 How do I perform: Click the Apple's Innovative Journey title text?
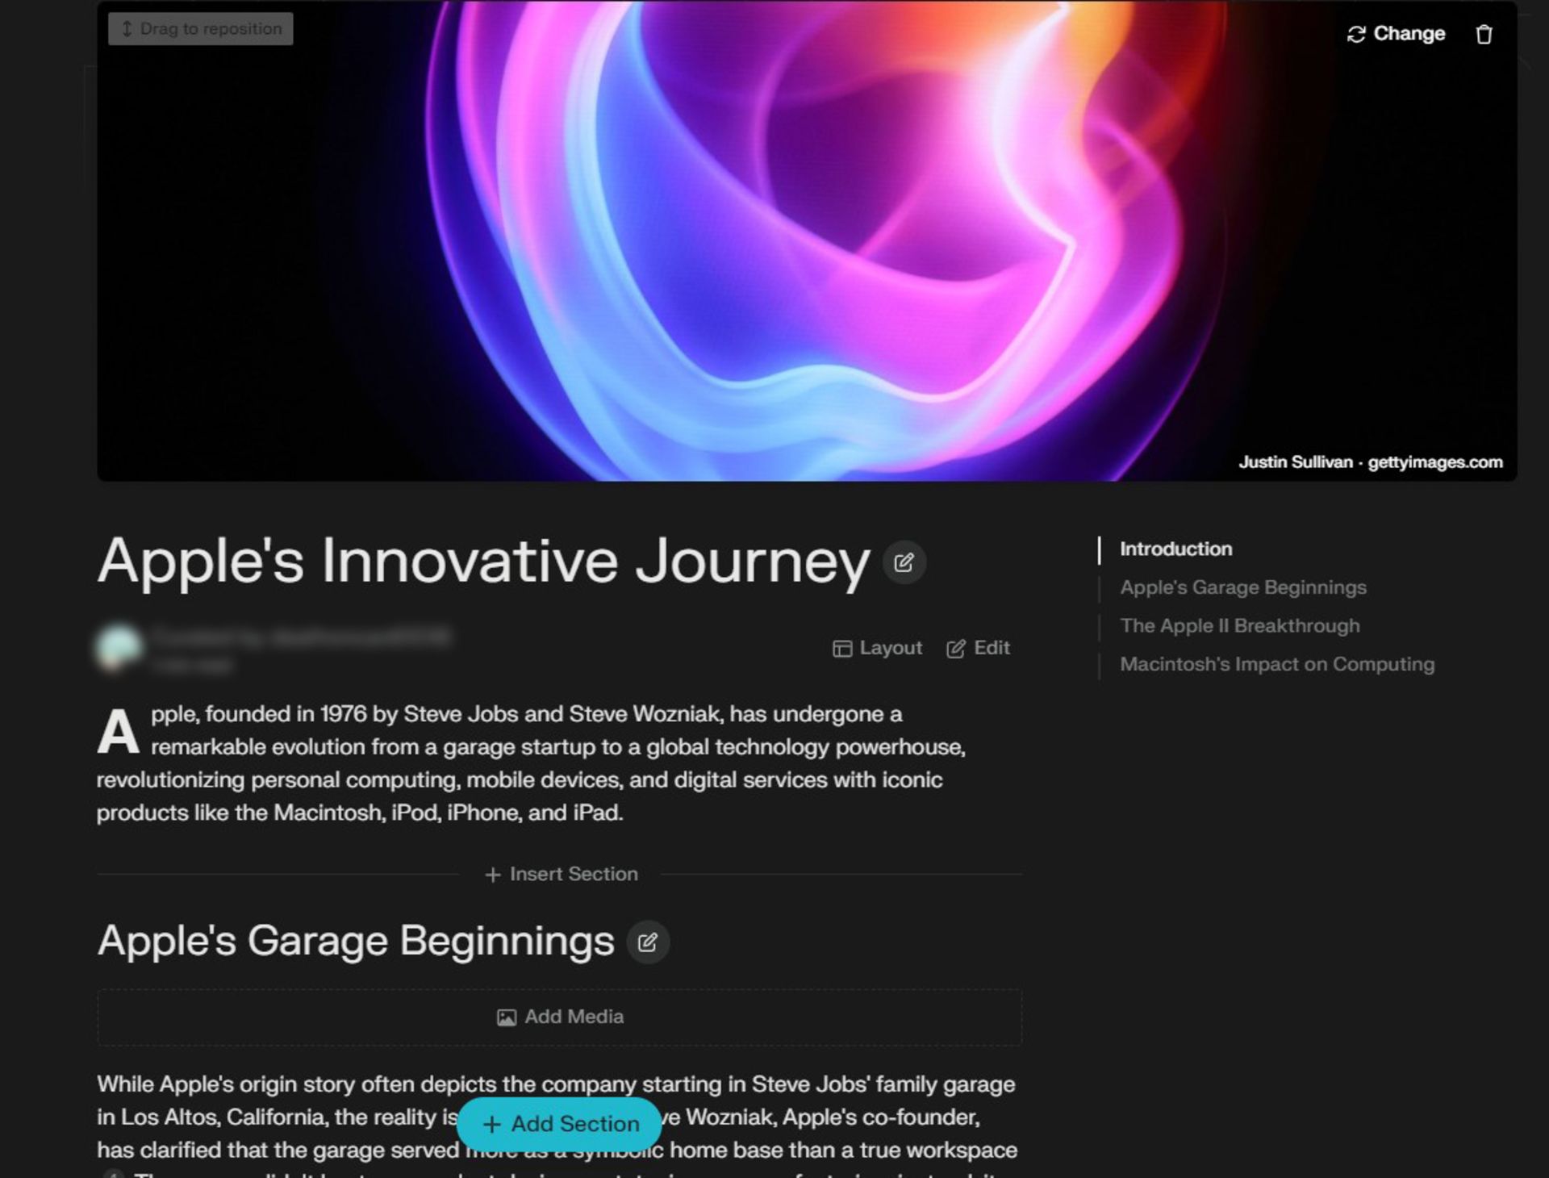[x=482, y=561]
